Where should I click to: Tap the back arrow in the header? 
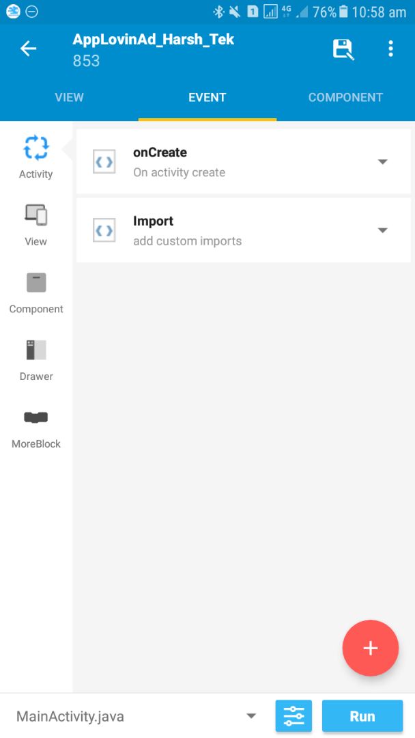click(x=28, y=49)
